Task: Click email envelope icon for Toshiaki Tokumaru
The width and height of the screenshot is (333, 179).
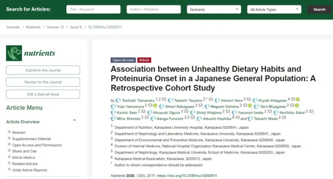Action: click(x=164, y=100)
